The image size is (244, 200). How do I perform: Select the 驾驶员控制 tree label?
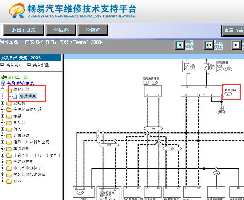pyautogui.click(x=23, y=162)
